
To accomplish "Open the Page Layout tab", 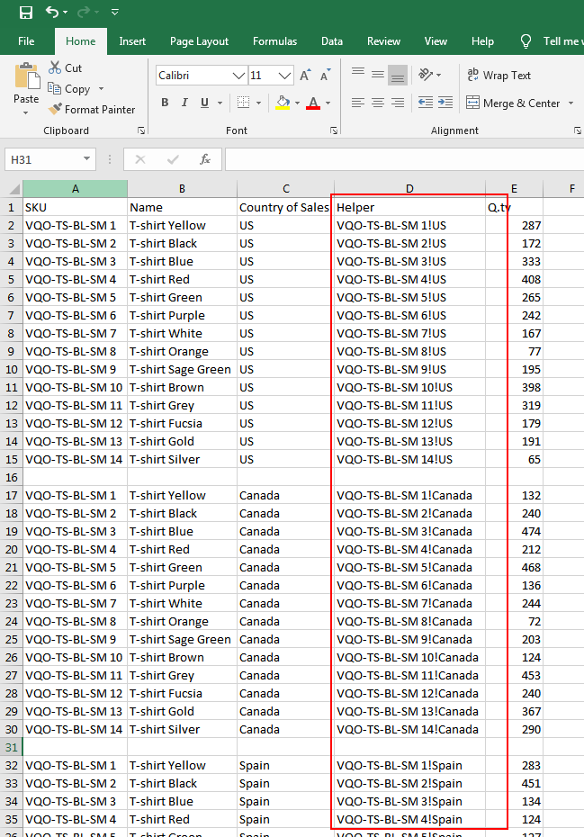I will click(x=199, y=41).
